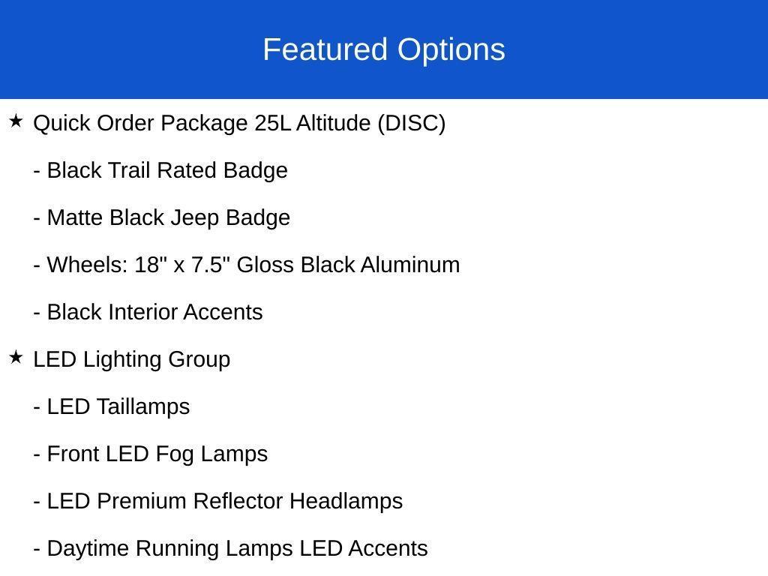Click the dash bullet before Front LED Fog Lamps
The width and height of the screenshot is (768, 576).
(37, 454)
